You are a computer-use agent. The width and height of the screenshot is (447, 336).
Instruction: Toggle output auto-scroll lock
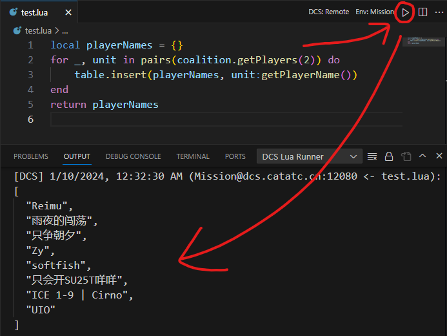click(389, 156)
